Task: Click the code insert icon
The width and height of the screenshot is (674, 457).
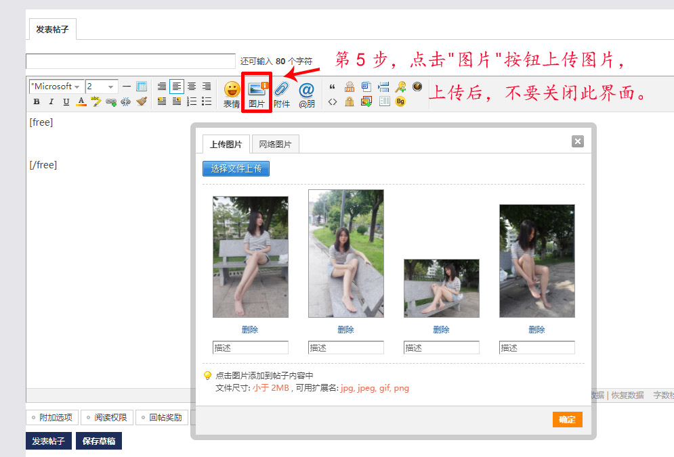Action: click(332, 102)
